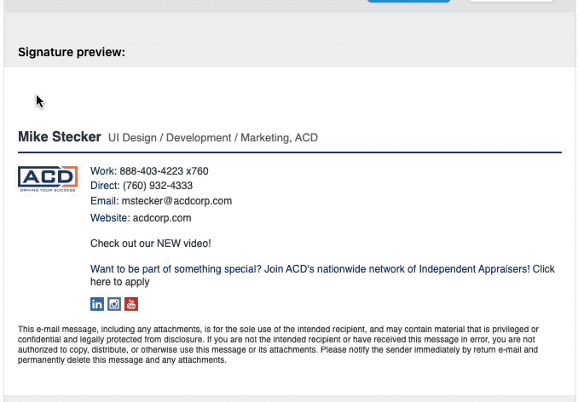Open the acdcorp.com website link
The width and height of the screenshot is (578, 402).
(x=162, y=218)
